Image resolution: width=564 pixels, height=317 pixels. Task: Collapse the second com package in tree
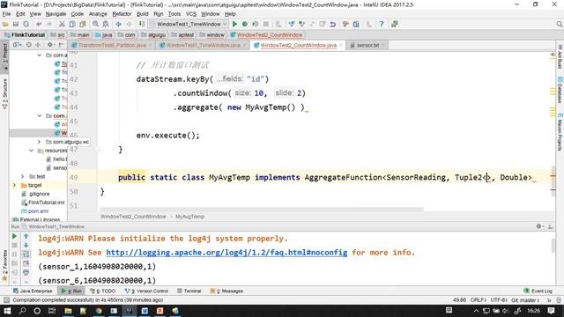pyautogui.click(x=40, y=115)
